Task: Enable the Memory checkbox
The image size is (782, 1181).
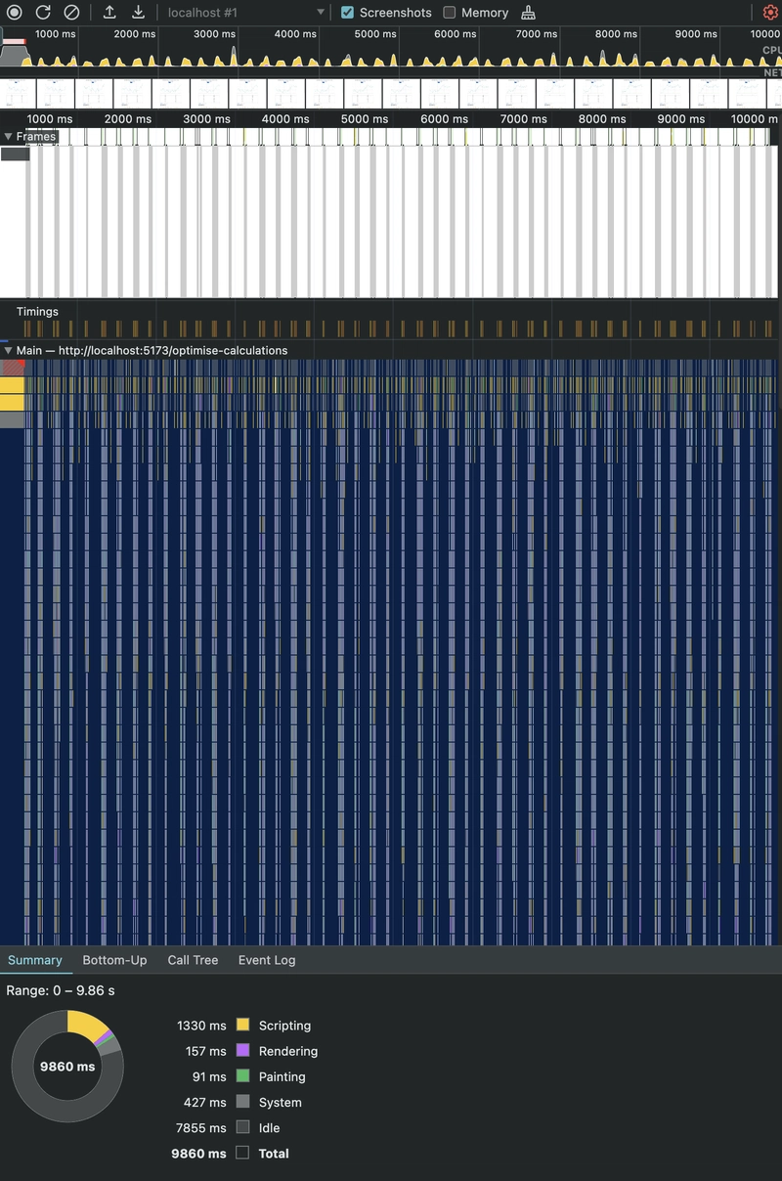Action: tap(451, 13)
